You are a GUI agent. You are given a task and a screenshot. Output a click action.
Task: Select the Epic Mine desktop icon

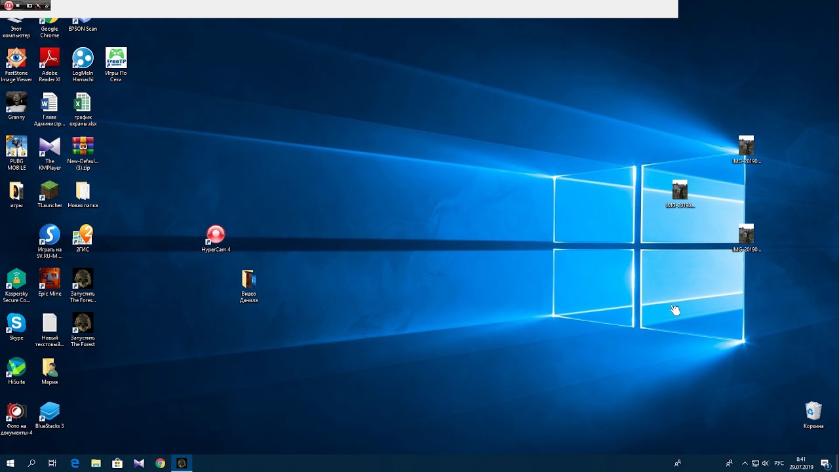[x=50, y=282]
